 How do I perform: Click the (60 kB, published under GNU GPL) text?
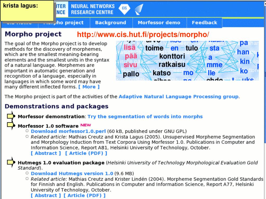click(x=147, y=131)
